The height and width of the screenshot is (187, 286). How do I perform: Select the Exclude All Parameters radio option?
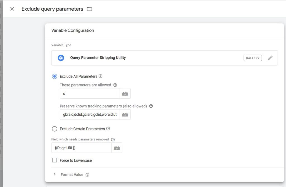click(x=55, y=76)
